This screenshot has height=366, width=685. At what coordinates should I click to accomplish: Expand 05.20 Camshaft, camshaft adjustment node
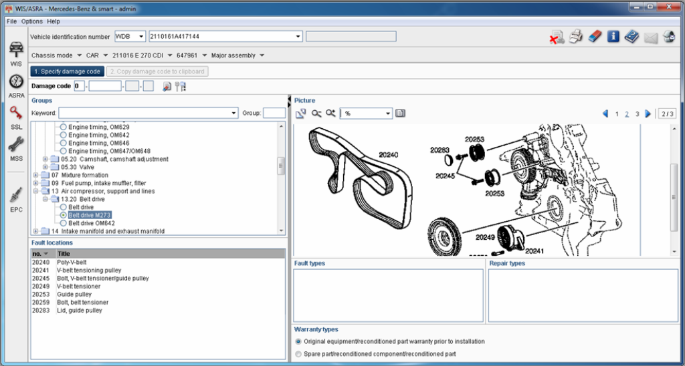(45, 159)
